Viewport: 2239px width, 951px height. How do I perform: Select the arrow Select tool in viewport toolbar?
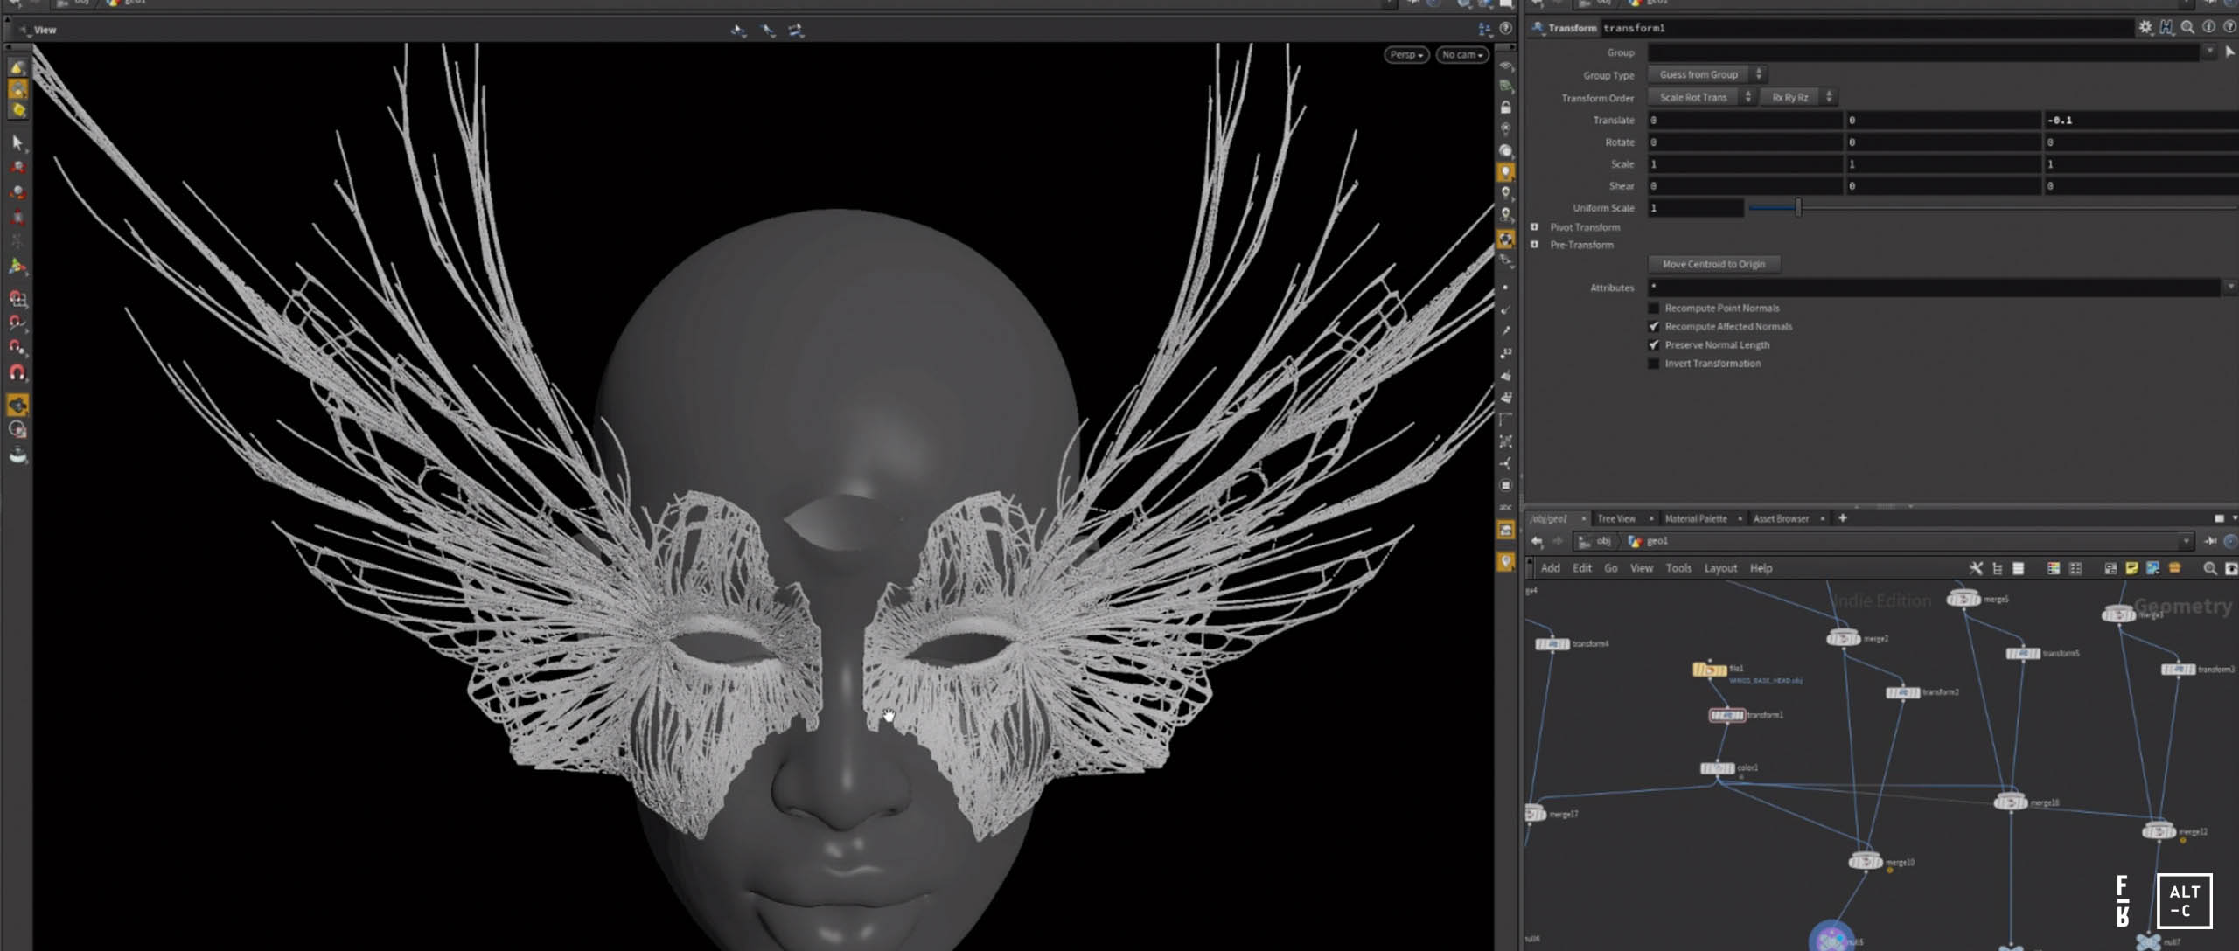(x=17, y=142)
